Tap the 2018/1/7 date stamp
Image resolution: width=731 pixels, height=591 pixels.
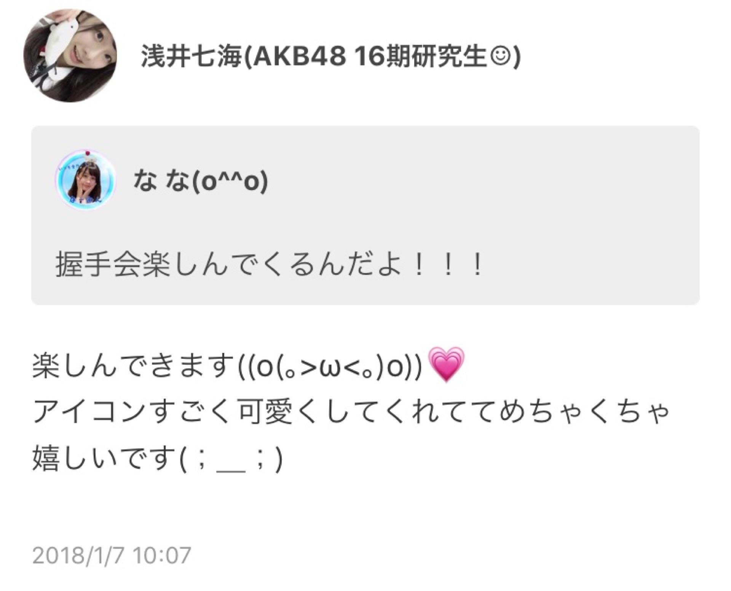coord(79,555)
